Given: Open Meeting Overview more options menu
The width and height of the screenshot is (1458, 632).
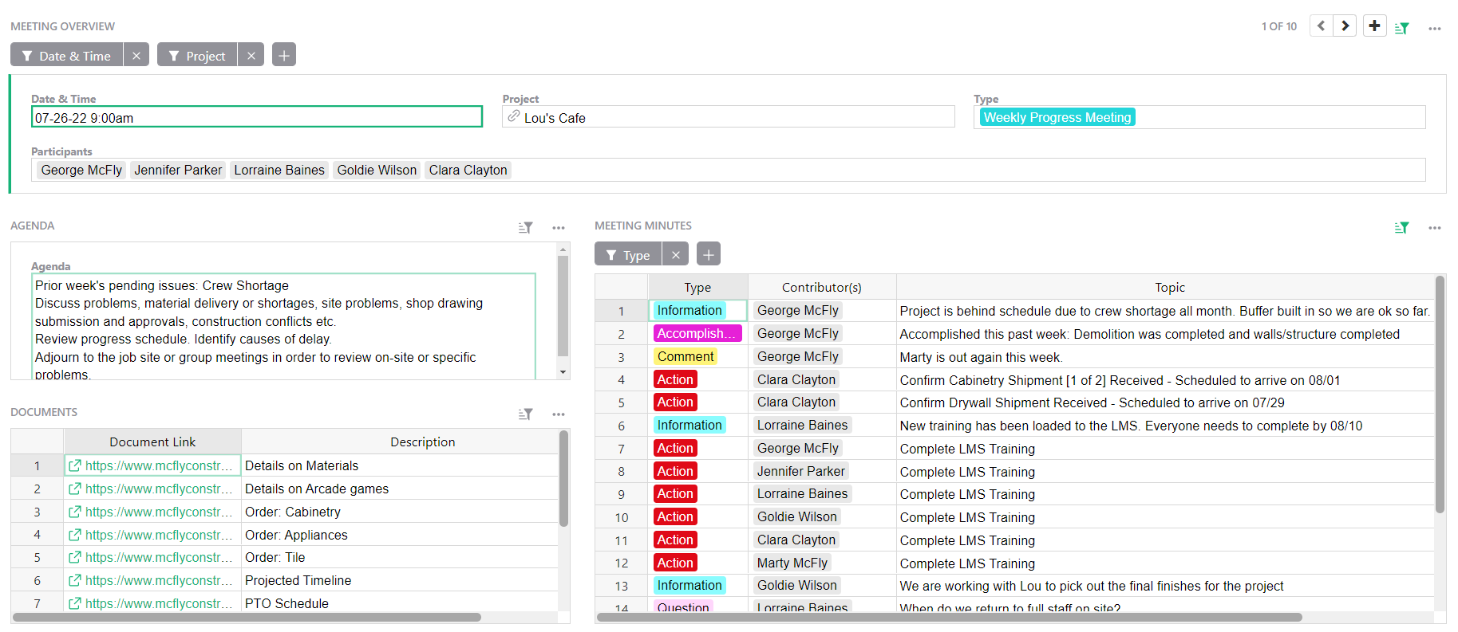Looking at the screenshot, I should [x=1434, y=28].
